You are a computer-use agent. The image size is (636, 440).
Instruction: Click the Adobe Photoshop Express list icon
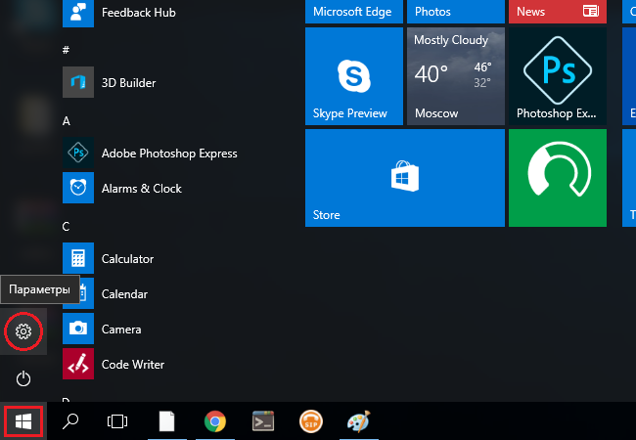pos(78,153)
